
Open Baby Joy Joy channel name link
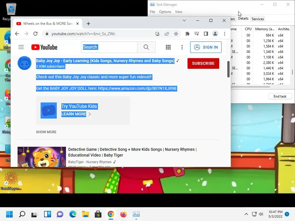click(x=105, y=61)
